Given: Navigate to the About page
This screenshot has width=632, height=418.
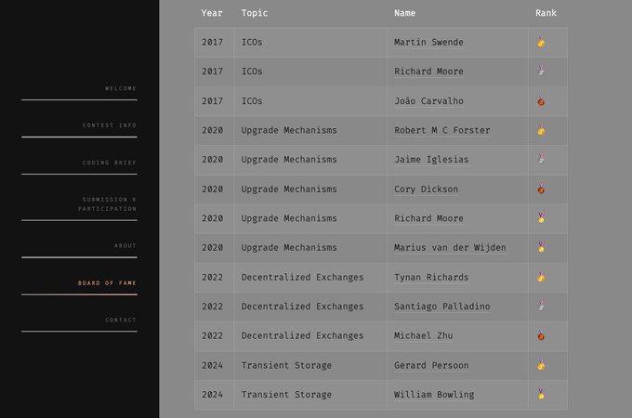Looking at the screenshot, I should tap(125, 245).
